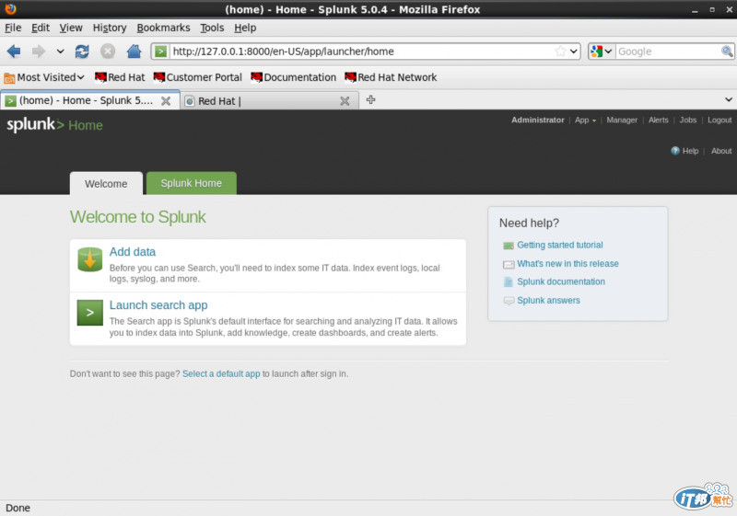Open the list all tabs dropdown
The width and height of the screenshot is (737, 516).
pyautogui.click(x=728, y=99)
